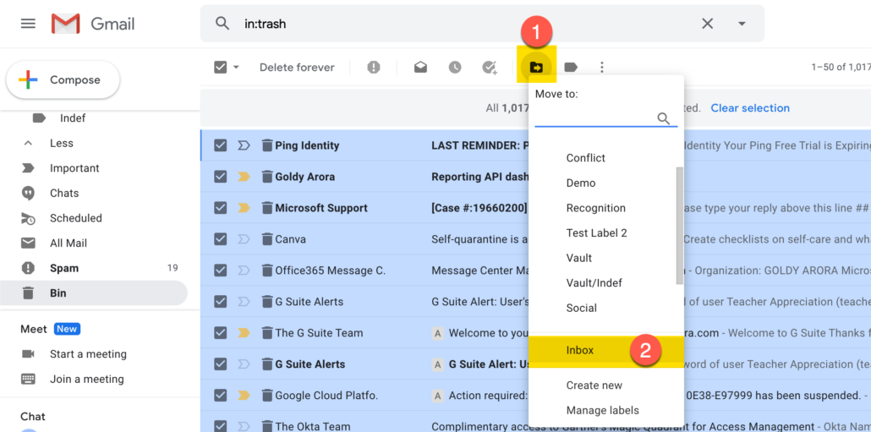Open the Indef label in sidebar

point(72,118)
